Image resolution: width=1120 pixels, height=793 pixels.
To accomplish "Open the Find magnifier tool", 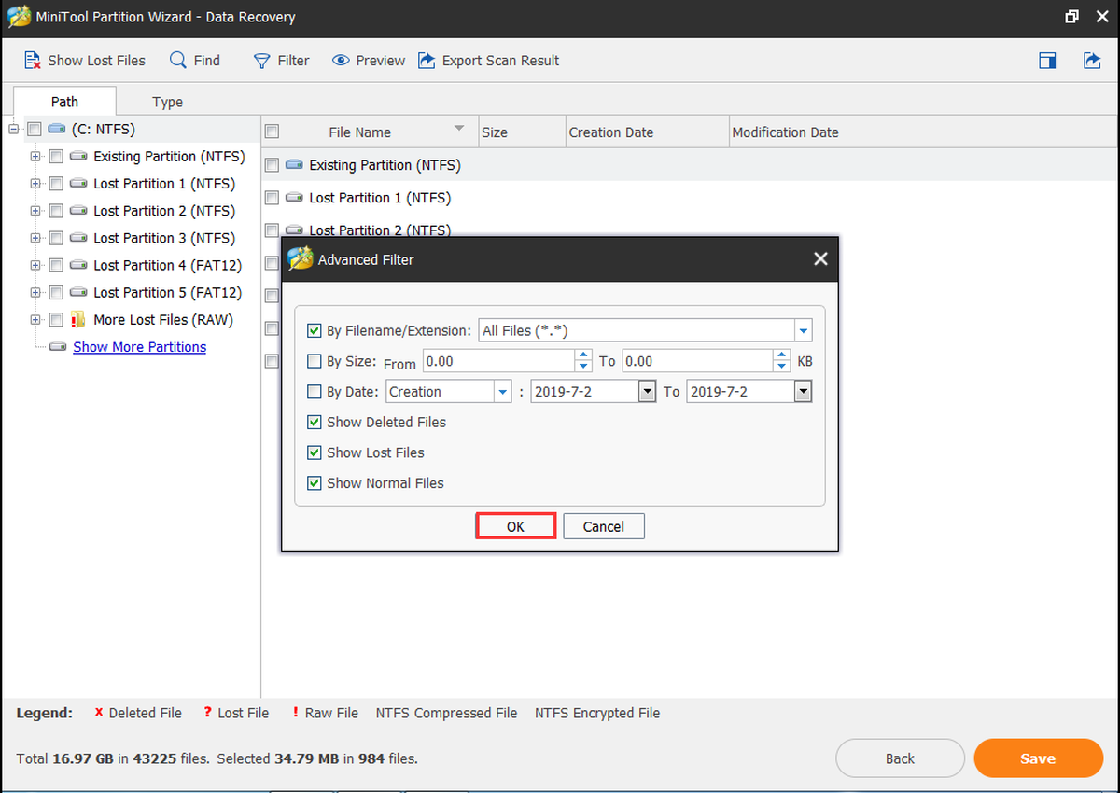I will click(177, 61).
